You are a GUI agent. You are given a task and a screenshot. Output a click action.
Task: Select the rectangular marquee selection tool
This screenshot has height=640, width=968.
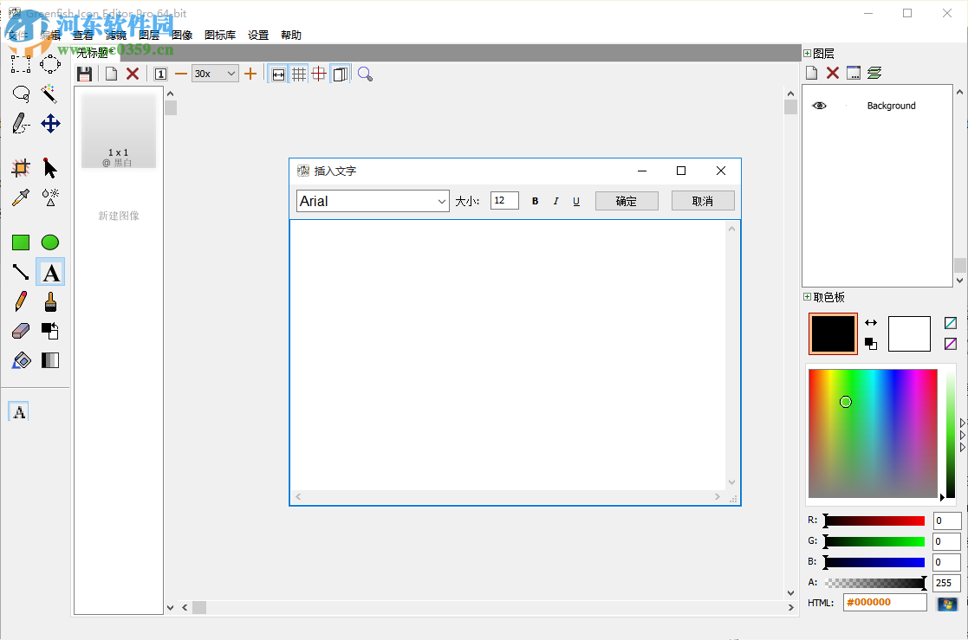21,64
